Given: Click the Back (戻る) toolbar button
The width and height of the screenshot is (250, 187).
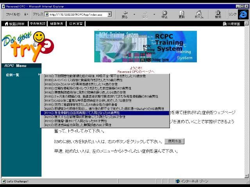Looking at the screenshot, I should tap(125, 14).
